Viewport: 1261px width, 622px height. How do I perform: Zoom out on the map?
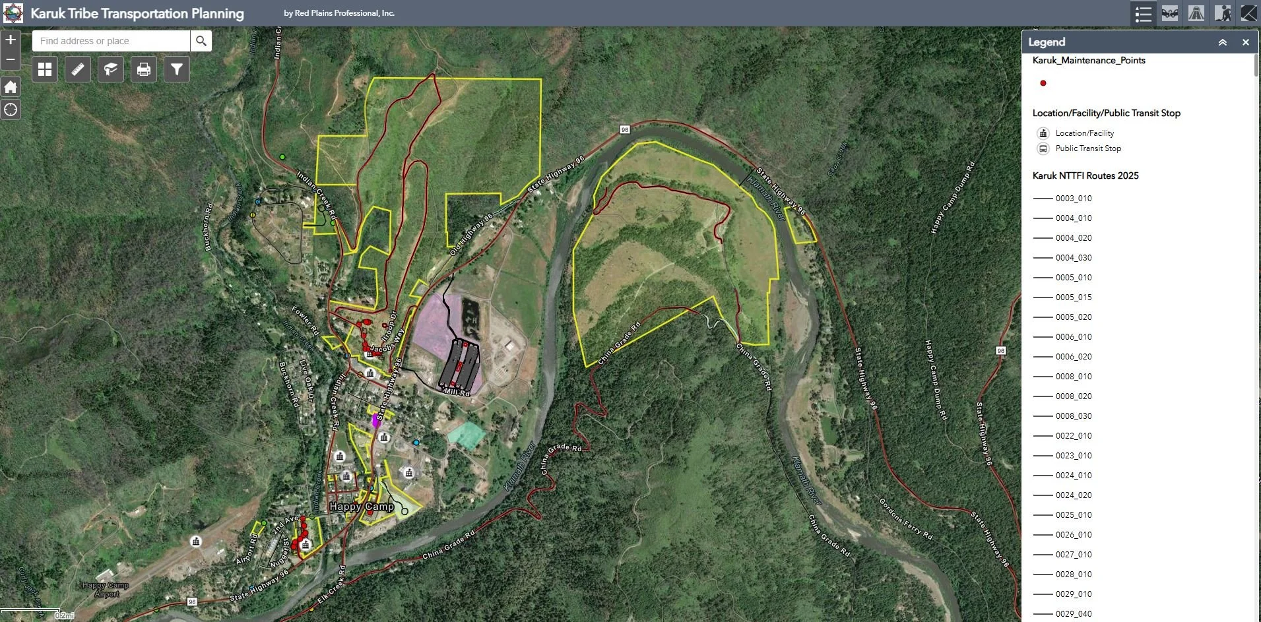11,59
